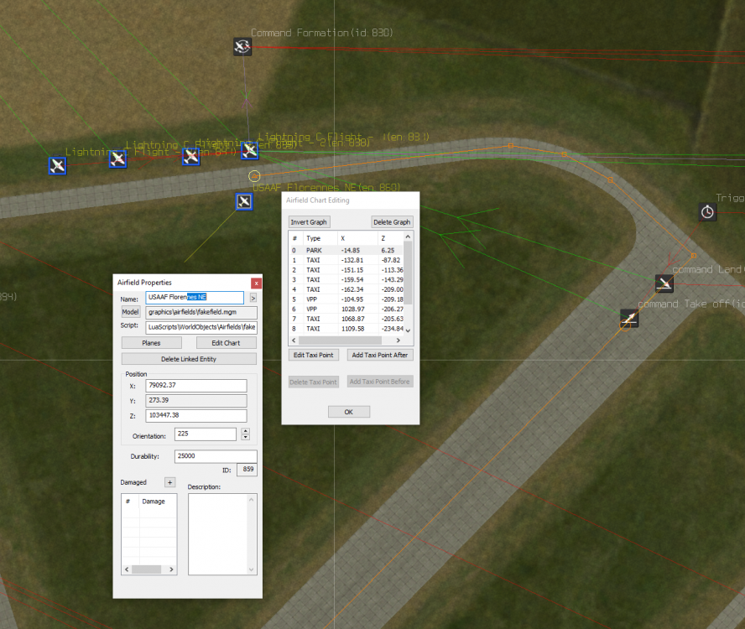The width and height of the screenshot is (745, 629).
Task: Add a damage entry with plus button
Action: (169, 482)
